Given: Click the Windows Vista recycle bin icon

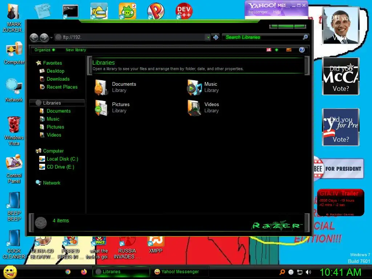Looking at the screenshot, I should pyautogui.click(x=14, y=131).
